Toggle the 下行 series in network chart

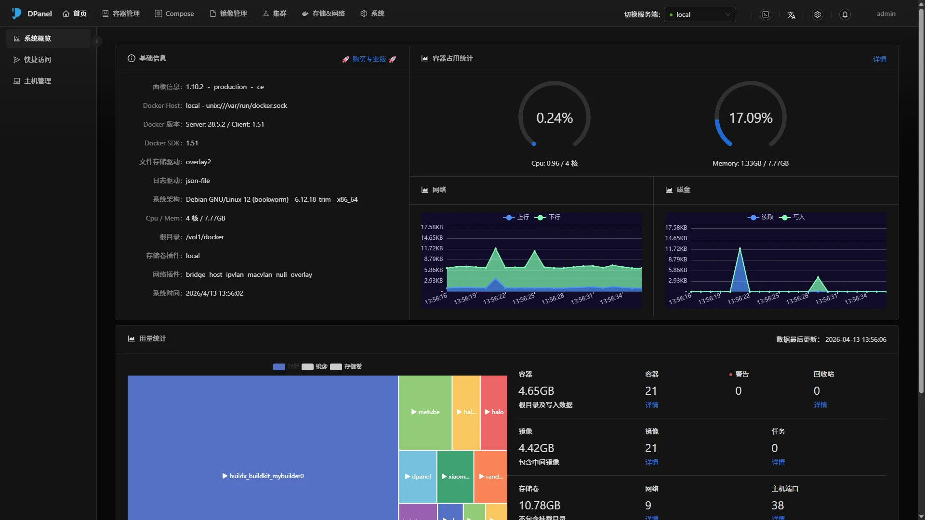pos(548,217)
